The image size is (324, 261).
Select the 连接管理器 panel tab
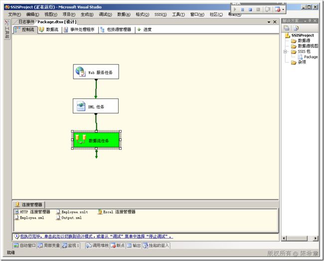[29, 205]
